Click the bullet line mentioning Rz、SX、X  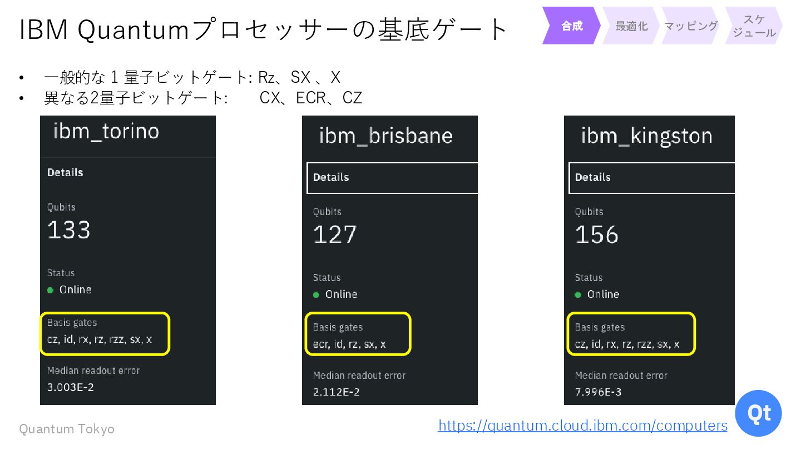(x=192, y=77)
